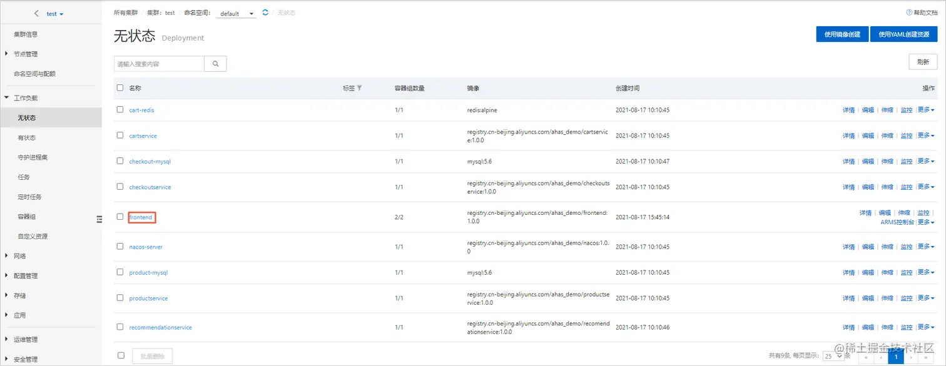Open ARMS console link for frontend
Viewport: 946px width, 366px height.
click(x=897, y=222)
